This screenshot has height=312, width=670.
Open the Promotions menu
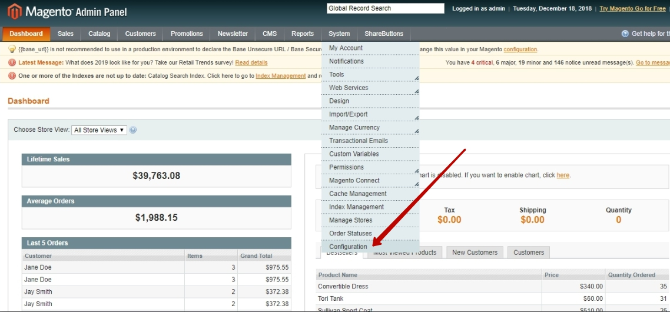tap(187, 34)
